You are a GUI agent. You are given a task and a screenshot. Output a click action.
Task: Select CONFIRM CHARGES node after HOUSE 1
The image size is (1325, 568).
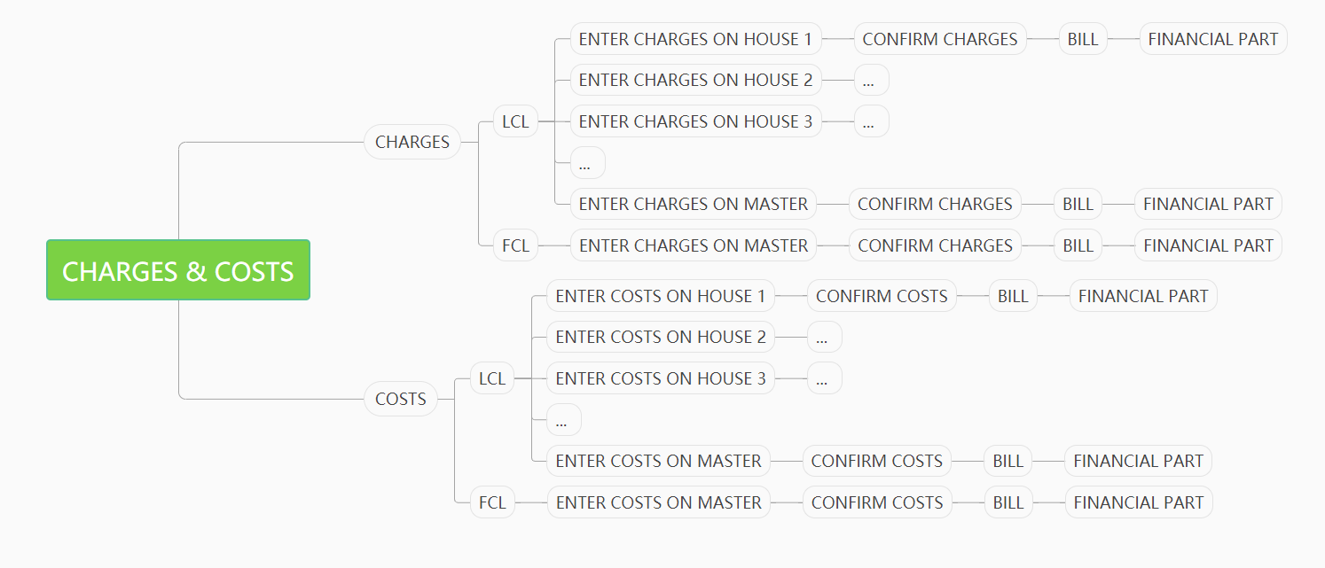point(940,39)
